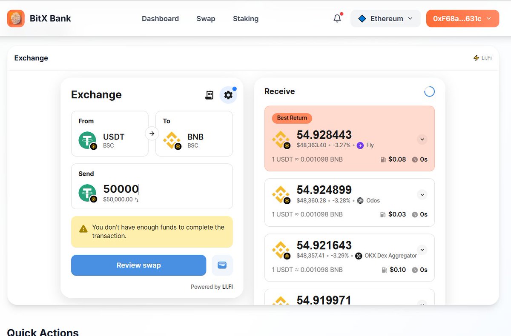The image size is (511, 336).
Task: Click the notification bell
Action: tap(337, 18)
